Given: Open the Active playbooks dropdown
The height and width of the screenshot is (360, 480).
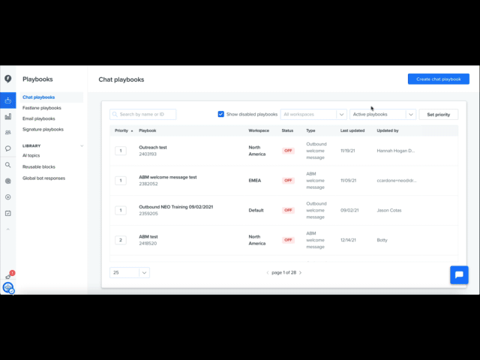Looking at the screenshot, I should (x=382, y=115).
